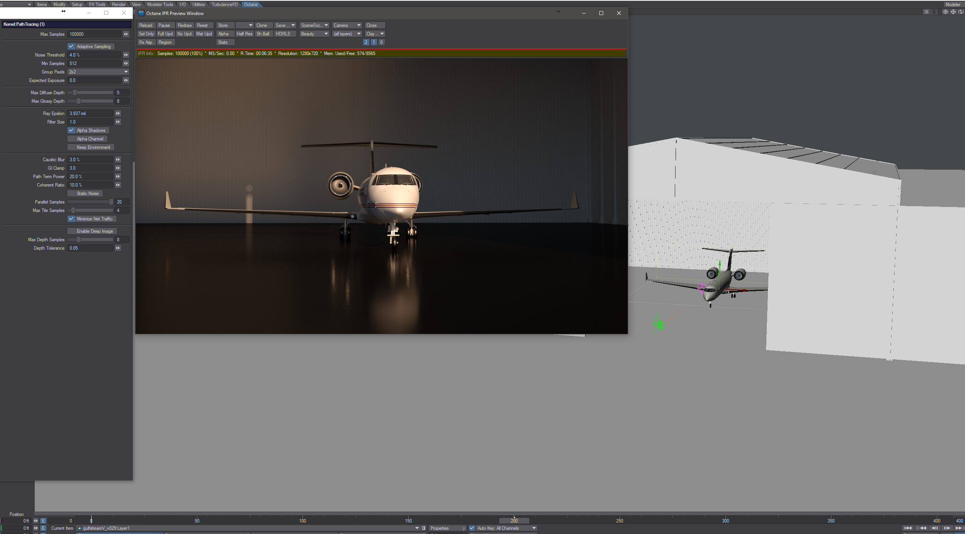The width and height of the screenshot is (965, 534).
Task: Turn off Auto Key checkbox
Action: click(472, 528)
